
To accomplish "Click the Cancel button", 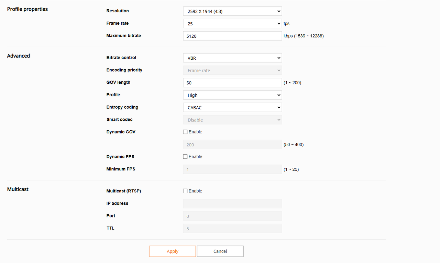I will coord(220,251).
